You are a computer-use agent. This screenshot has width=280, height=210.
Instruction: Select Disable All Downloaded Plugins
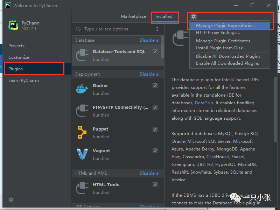pos(230,56)
